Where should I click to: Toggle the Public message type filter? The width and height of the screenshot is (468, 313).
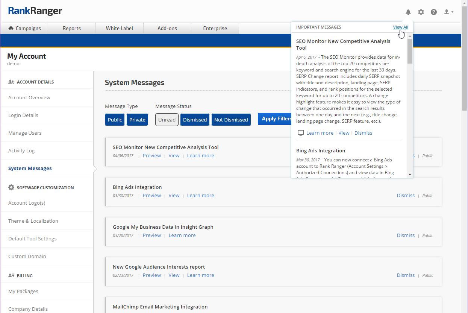click(x=115, y=120)
